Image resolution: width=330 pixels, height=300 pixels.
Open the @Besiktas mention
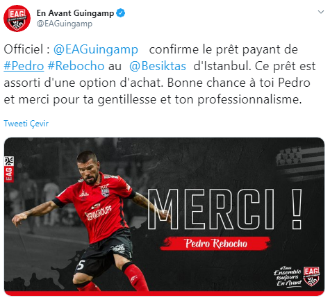[158, 66]
